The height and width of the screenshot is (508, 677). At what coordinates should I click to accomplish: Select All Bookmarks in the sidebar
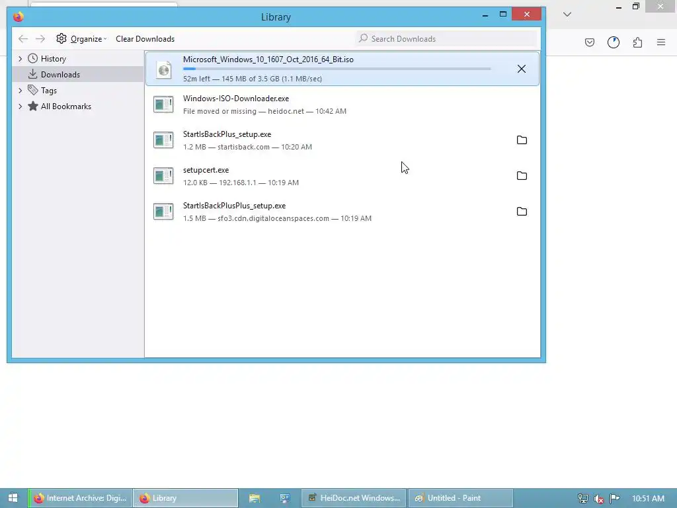pos(65,106)
